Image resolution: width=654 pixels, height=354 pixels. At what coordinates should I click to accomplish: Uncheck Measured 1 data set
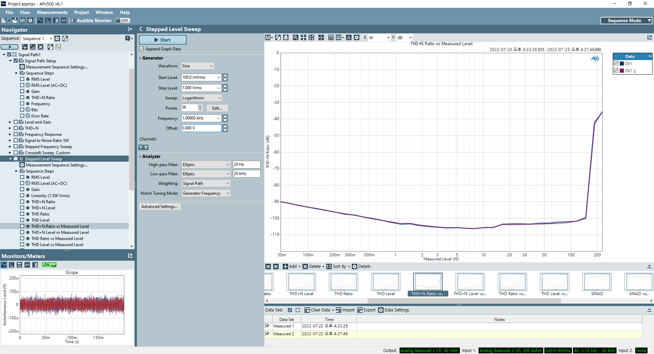coord(267,326)
